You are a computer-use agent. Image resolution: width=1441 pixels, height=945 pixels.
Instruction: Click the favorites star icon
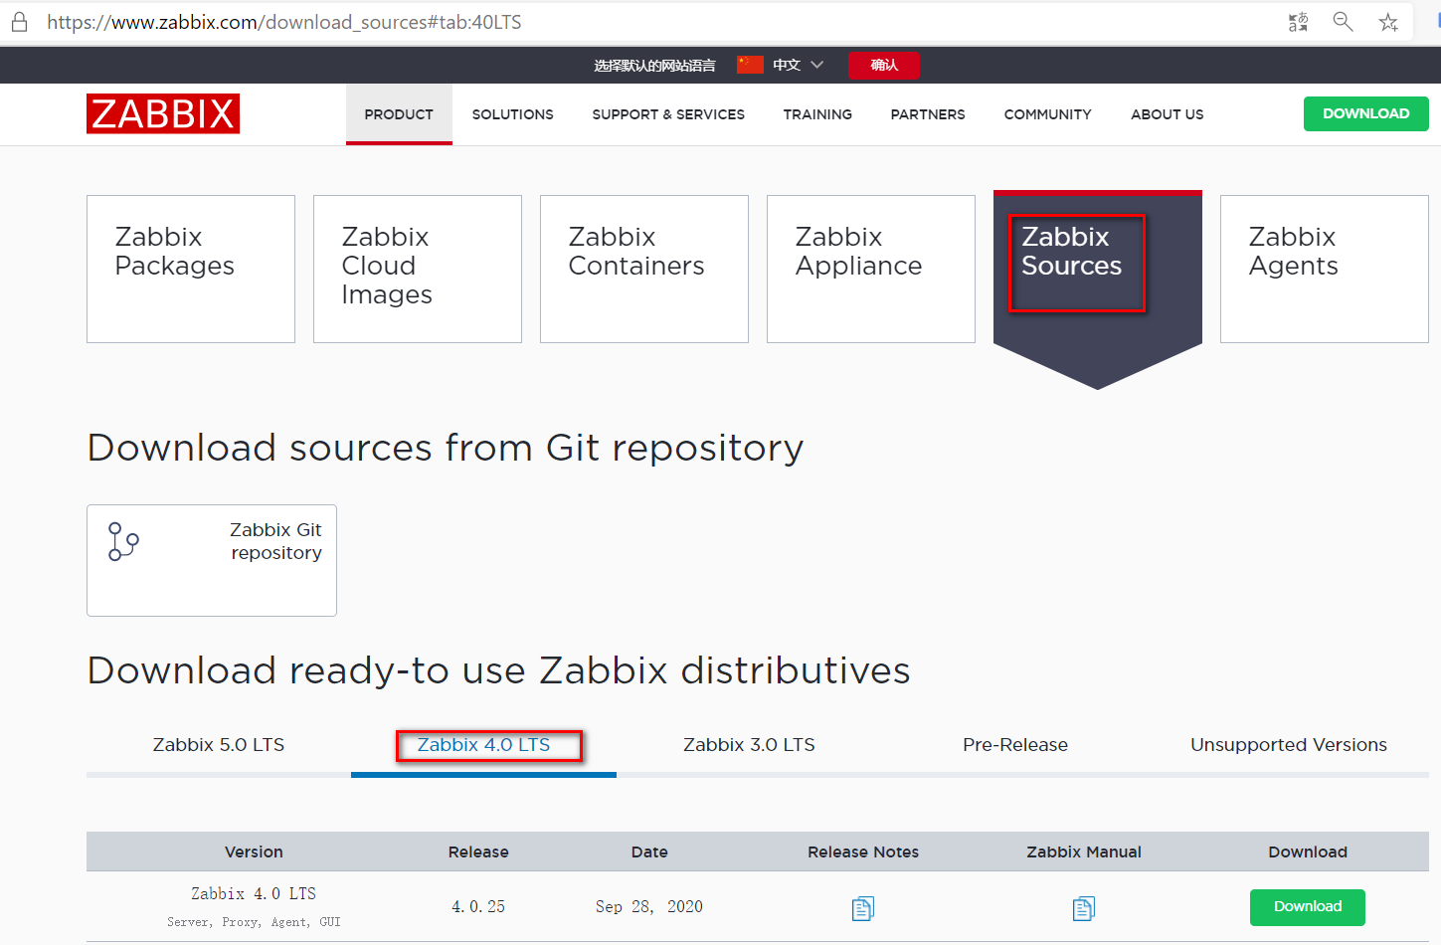point(1388,22)
